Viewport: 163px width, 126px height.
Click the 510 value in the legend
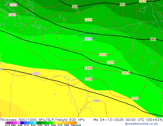pos(27,125)
